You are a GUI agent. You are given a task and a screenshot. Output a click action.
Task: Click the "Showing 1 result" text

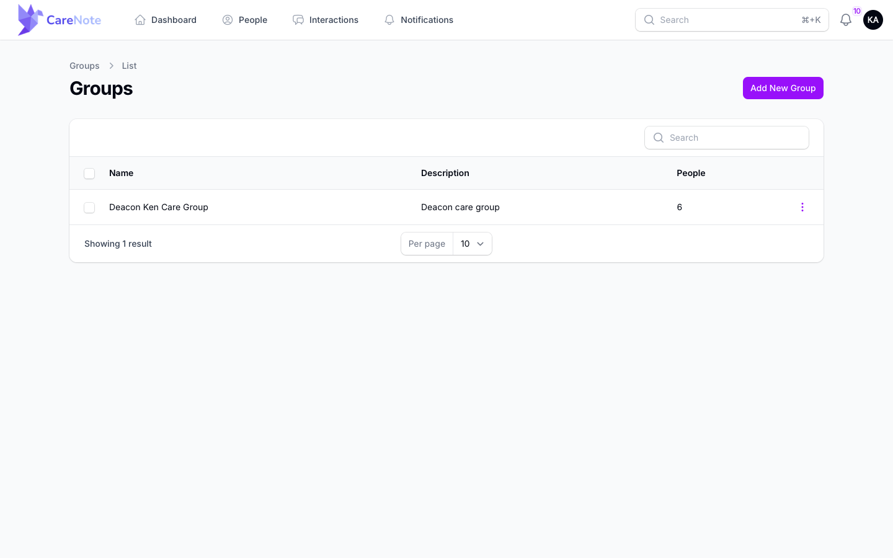click(118, 244)
